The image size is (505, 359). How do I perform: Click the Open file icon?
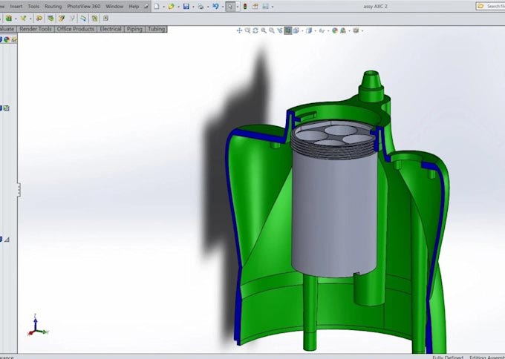pyautogui.click(x=171, y=6)
